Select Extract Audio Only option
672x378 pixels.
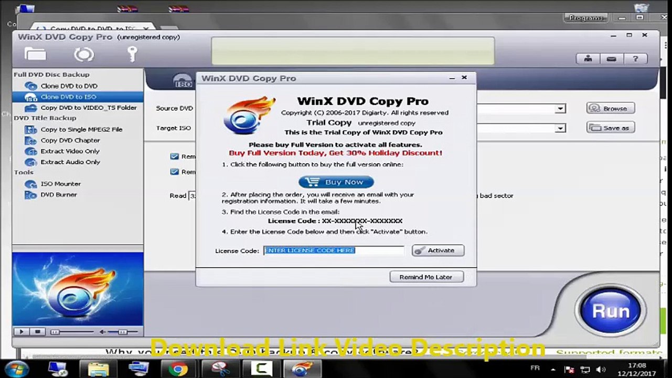pyautogui.click(x=70, y=162)
